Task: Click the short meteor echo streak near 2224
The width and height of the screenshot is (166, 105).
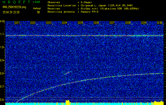Action: tap(67, 73)
